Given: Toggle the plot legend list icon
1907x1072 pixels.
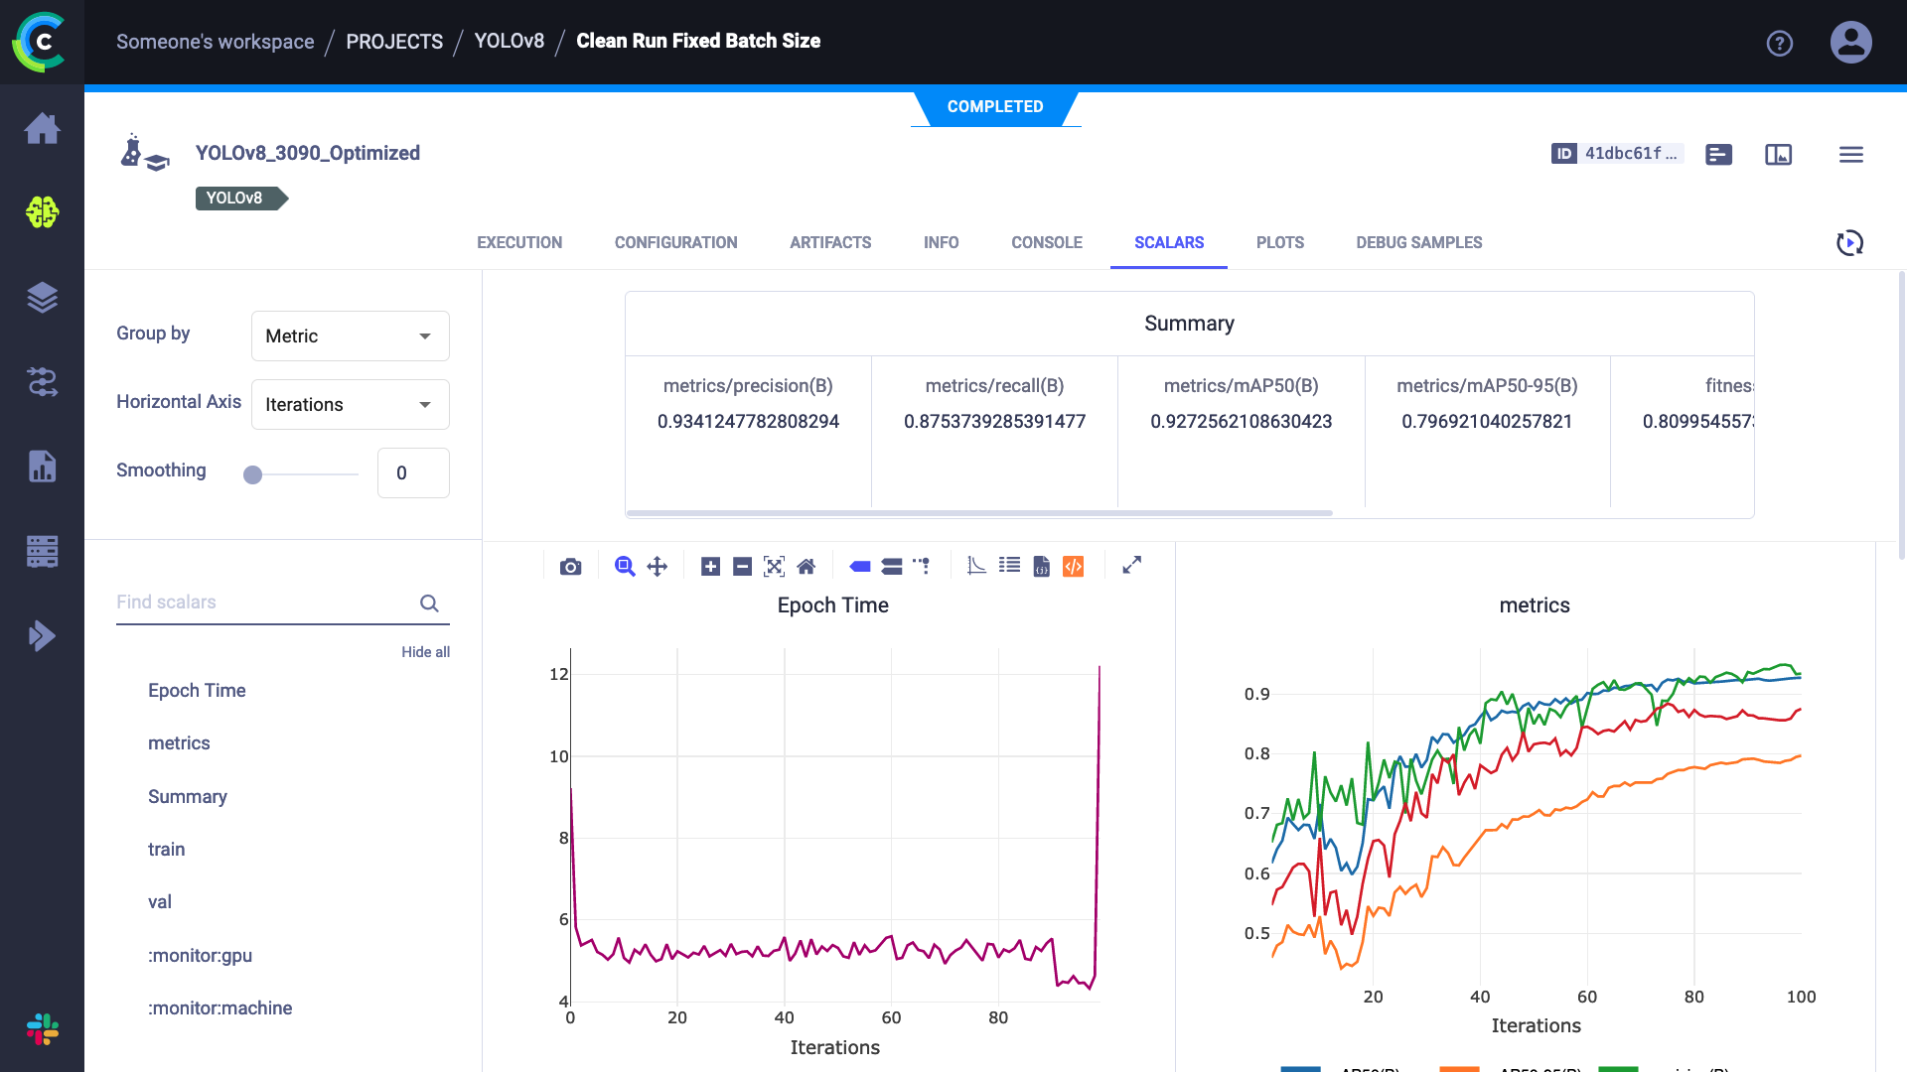Looking at the screenshot, I should click(1009, 566).
